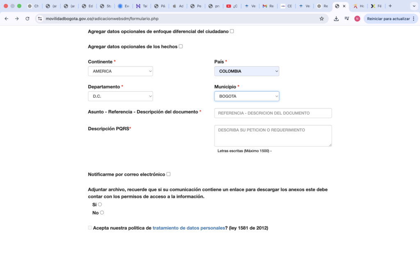Select 'Si' to attach a file

(x=100, y=204)
